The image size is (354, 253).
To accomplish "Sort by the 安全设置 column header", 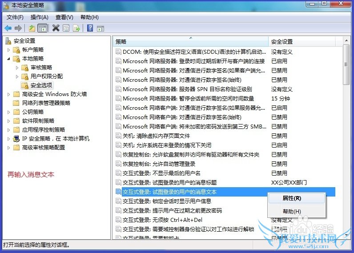I will [302, 41].
